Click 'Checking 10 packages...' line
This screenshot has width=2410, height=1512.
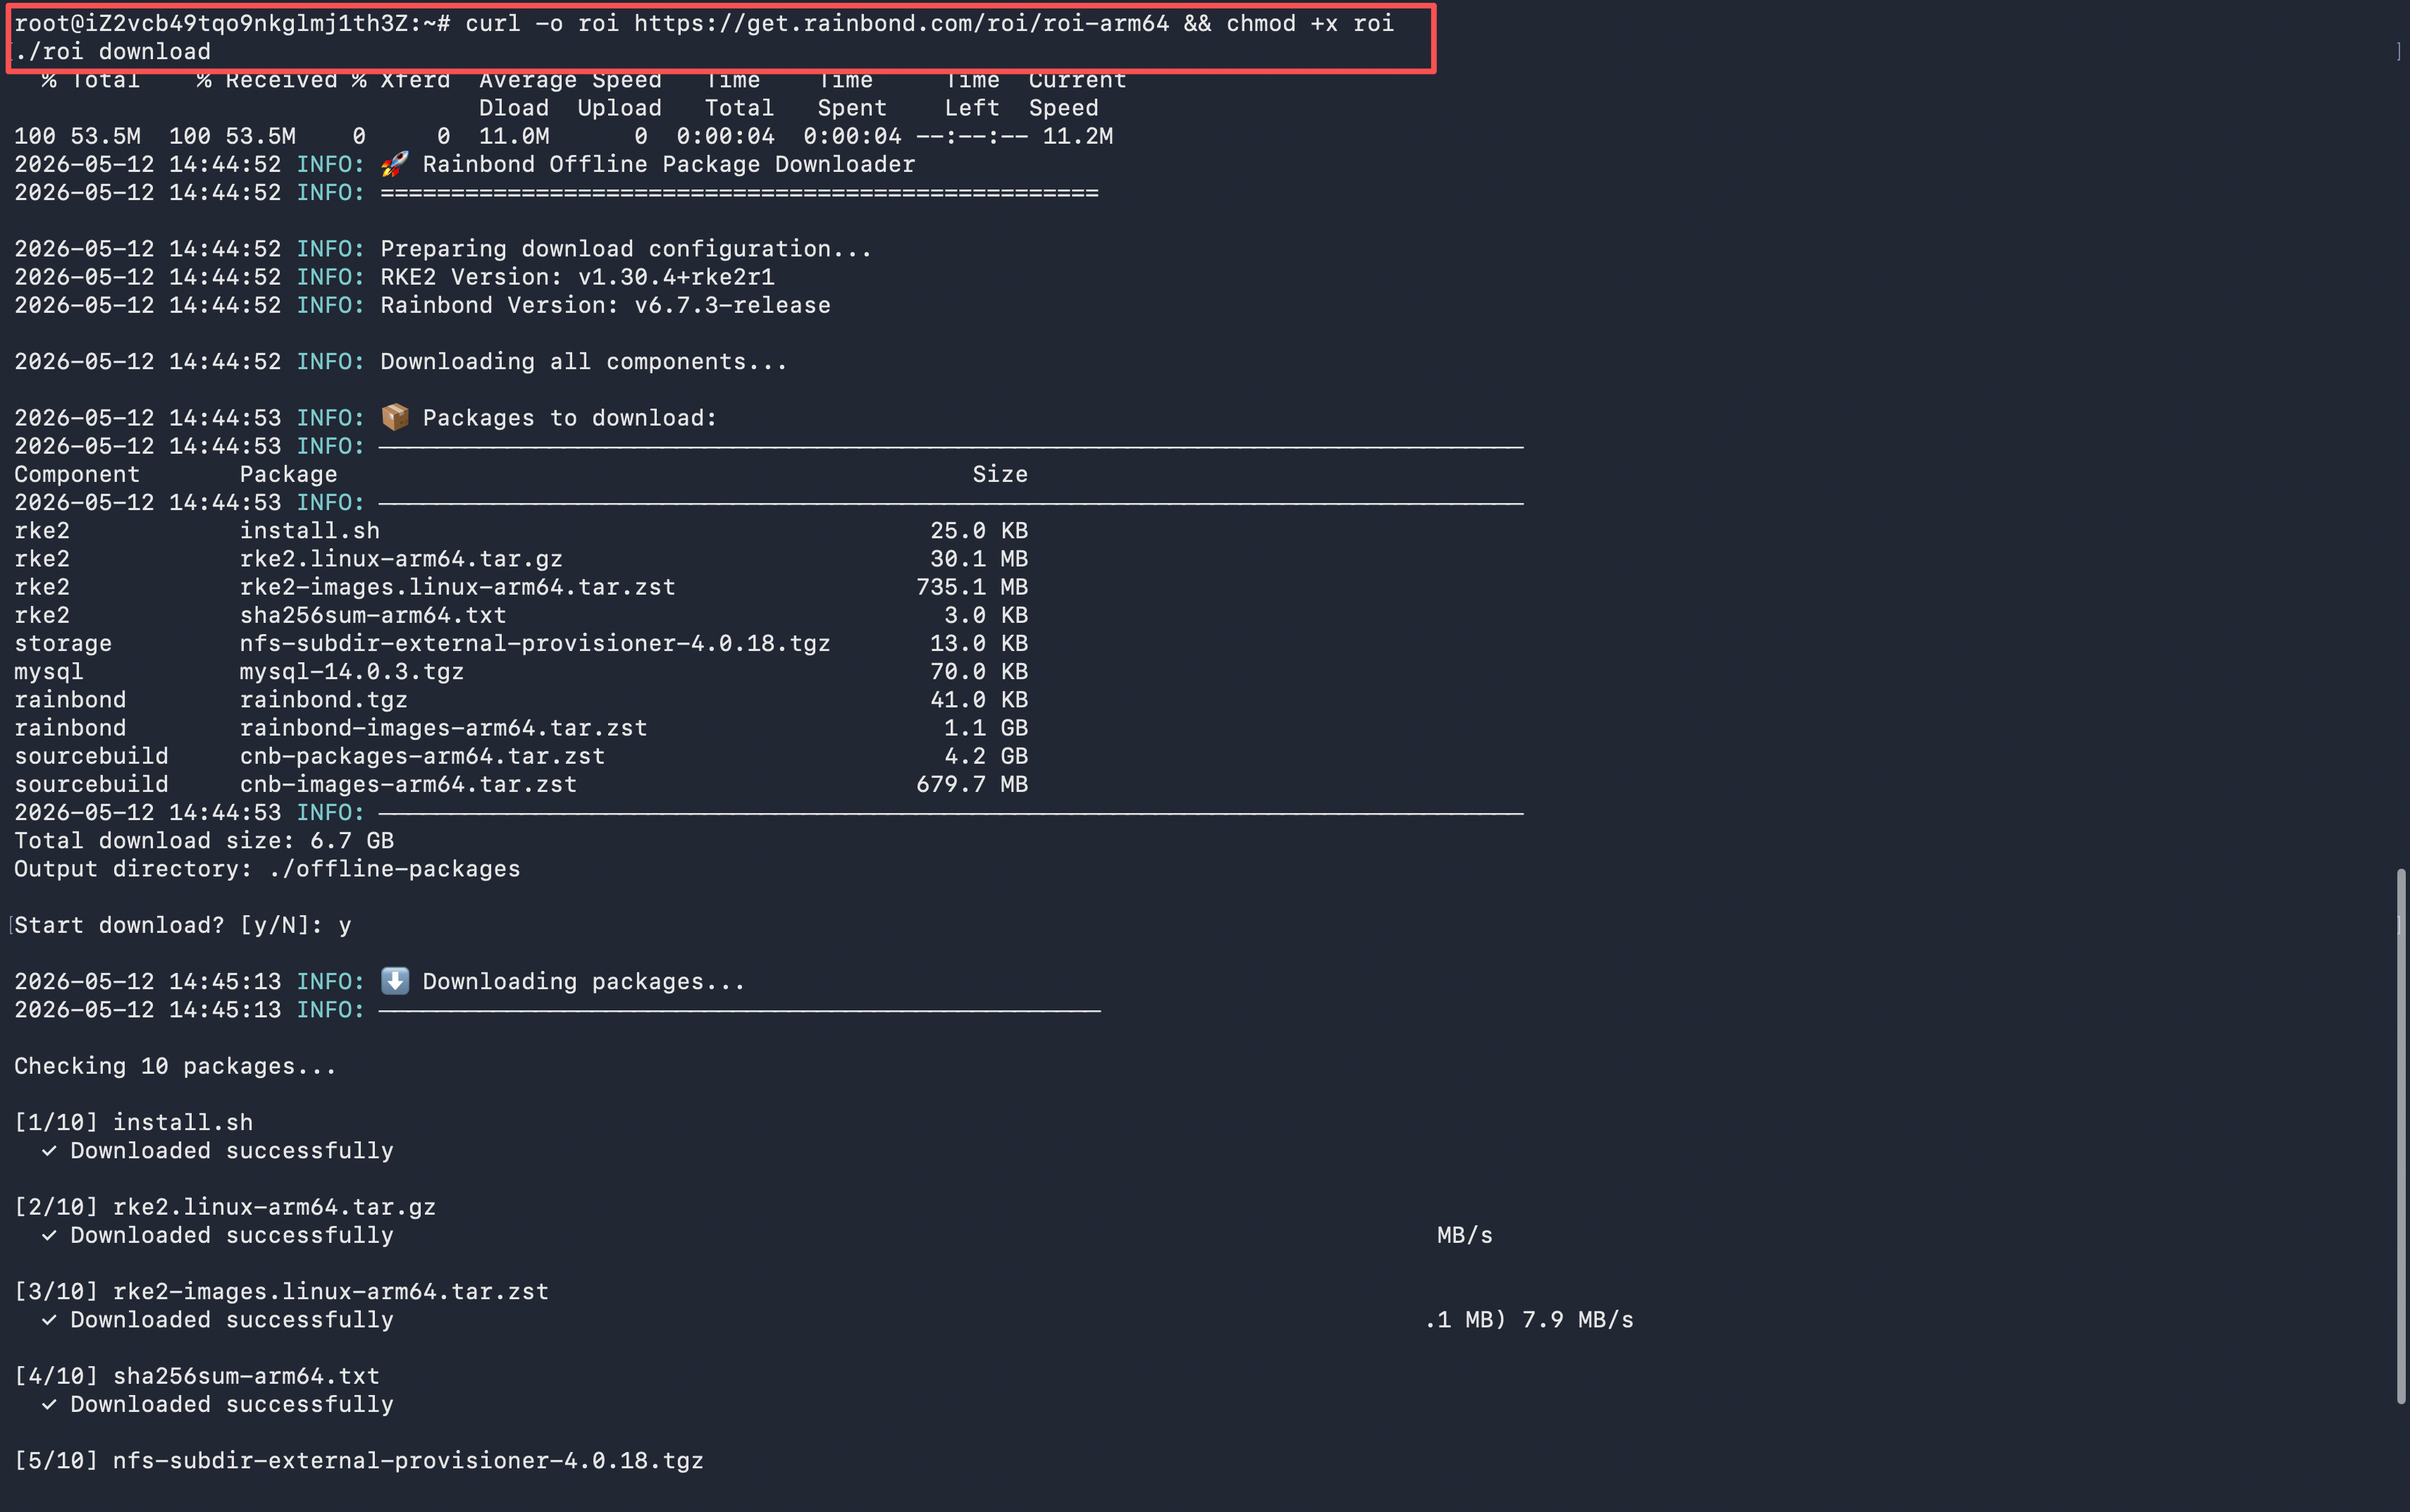[x=175, y=1066]
